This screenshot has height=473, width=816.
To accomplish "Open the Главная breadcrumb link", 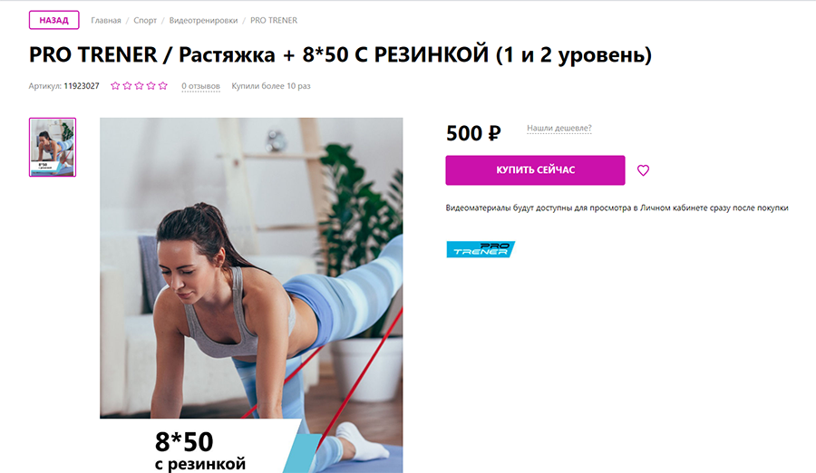I will (106, 20).
